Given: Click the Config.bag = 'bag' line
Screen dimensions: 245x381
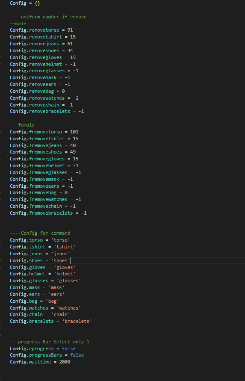Looking at the screenshot, I should point(35,301).
